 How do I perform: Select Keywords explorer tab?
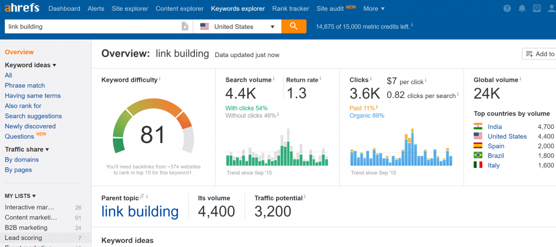238,9
